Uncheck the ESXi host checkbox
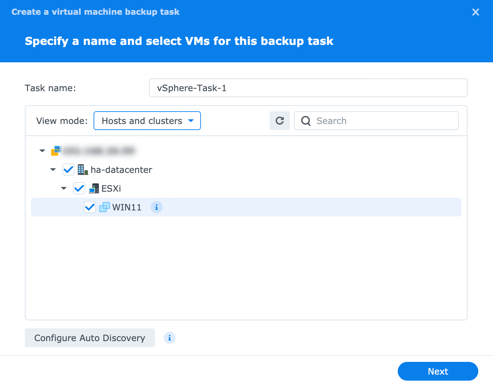 point(79,188)
